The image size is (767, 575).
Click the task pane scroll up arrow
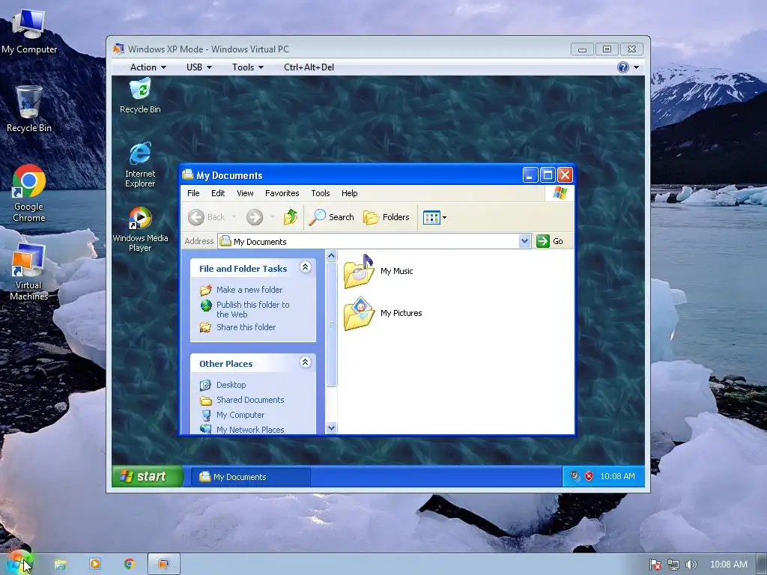(331, 256)
